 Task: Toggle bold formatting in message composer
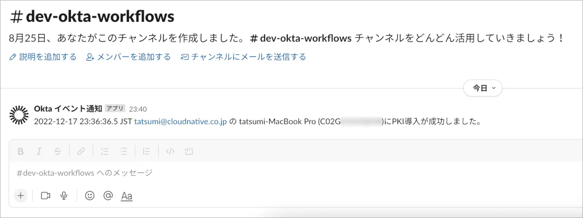point(20,151)
